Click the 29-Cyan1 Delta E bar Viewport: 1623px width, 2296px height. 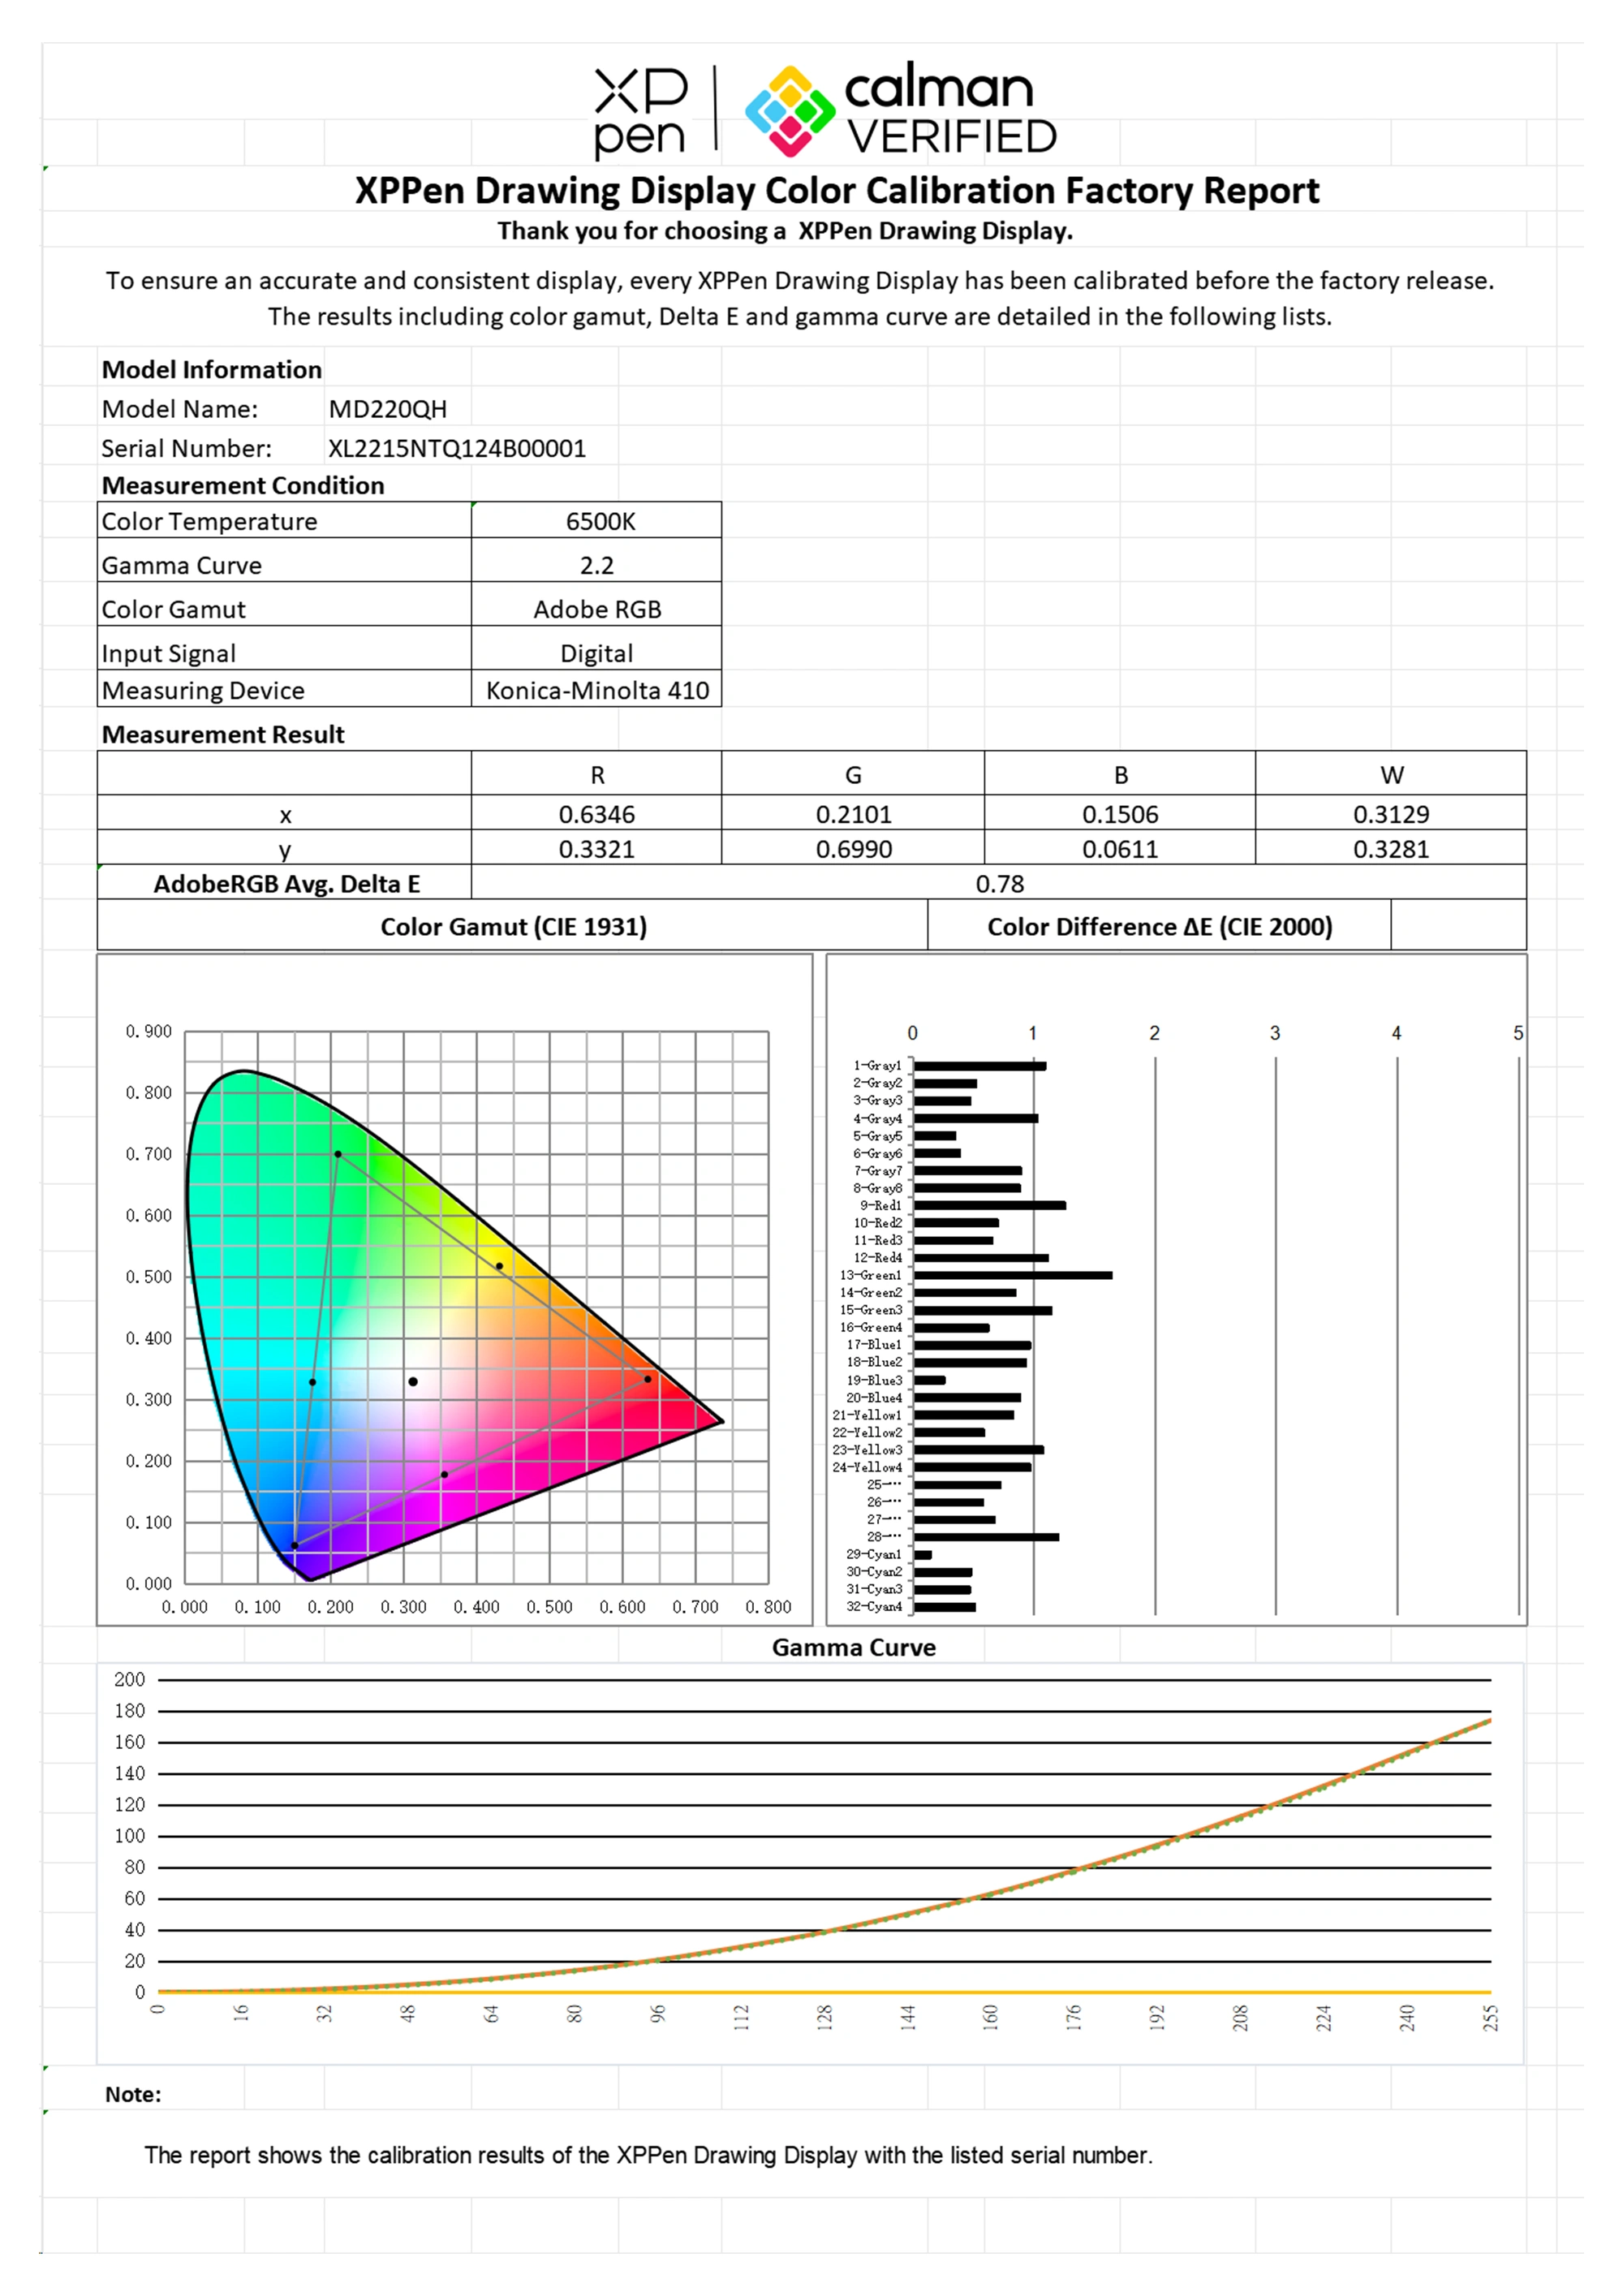(x=923, y=1555)
